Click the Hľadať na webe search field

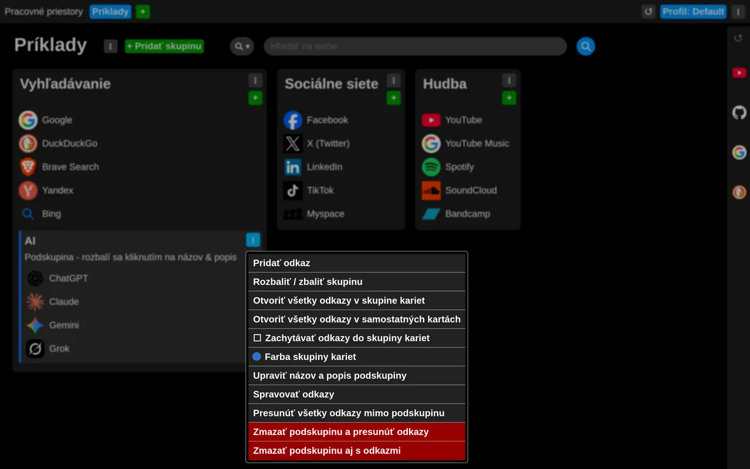pyautogui.click(x=415, y=46)
